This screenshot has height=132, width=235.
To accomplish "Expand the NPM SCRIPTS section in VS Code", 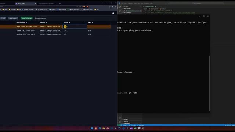I will click(127, 123).
